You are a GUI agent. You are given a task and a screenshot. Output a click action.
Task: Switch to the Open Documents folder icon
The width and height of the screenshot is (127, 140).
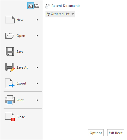tap(37, 6)
